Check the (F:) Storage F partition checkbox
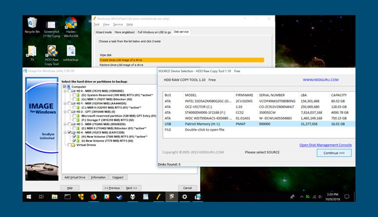The image size is (378, 217). pyautogui.click(x=74, y=120)
